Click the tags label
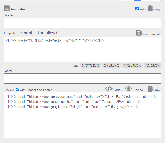 [75, 66]
